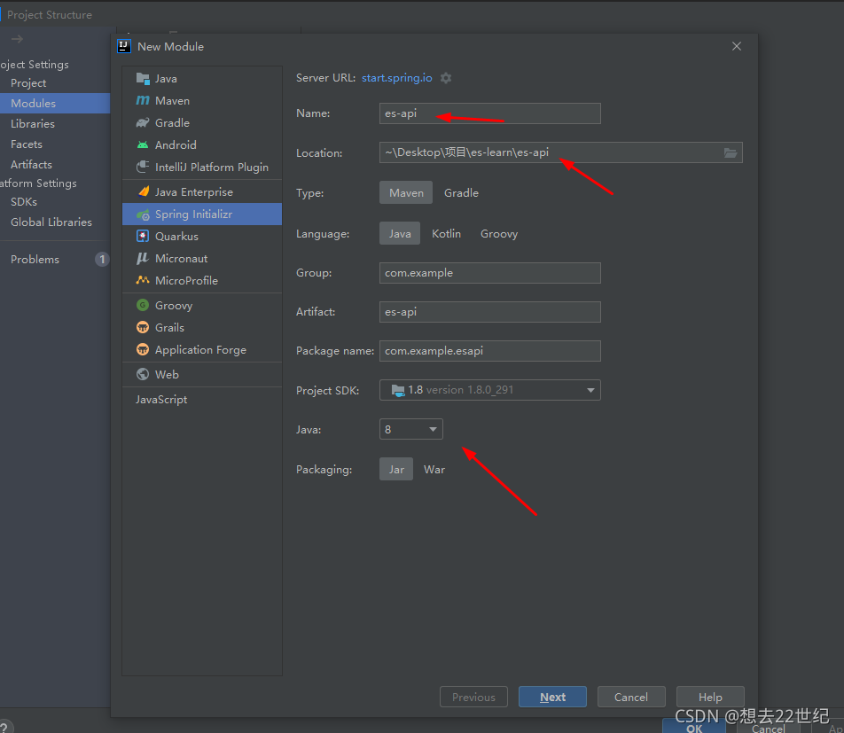Open Project settings in sidebar
This screenshot has height=733, width=844.
[x=28, y=83]
